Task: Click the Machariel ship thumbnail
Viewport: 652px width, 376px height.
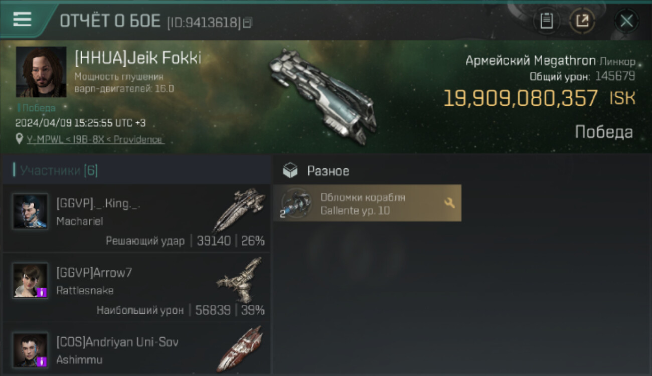Action: pos(239,210)
